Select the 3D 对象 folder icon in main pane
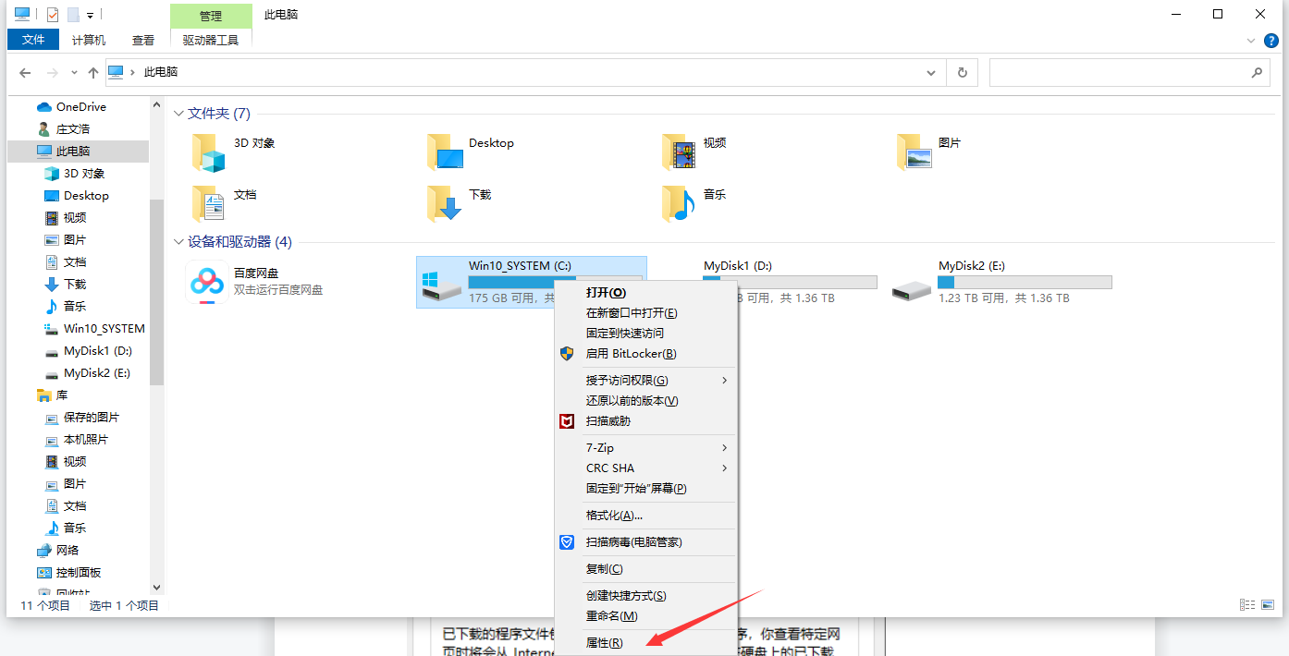1289x656 pixels. (x=209, y=152)
